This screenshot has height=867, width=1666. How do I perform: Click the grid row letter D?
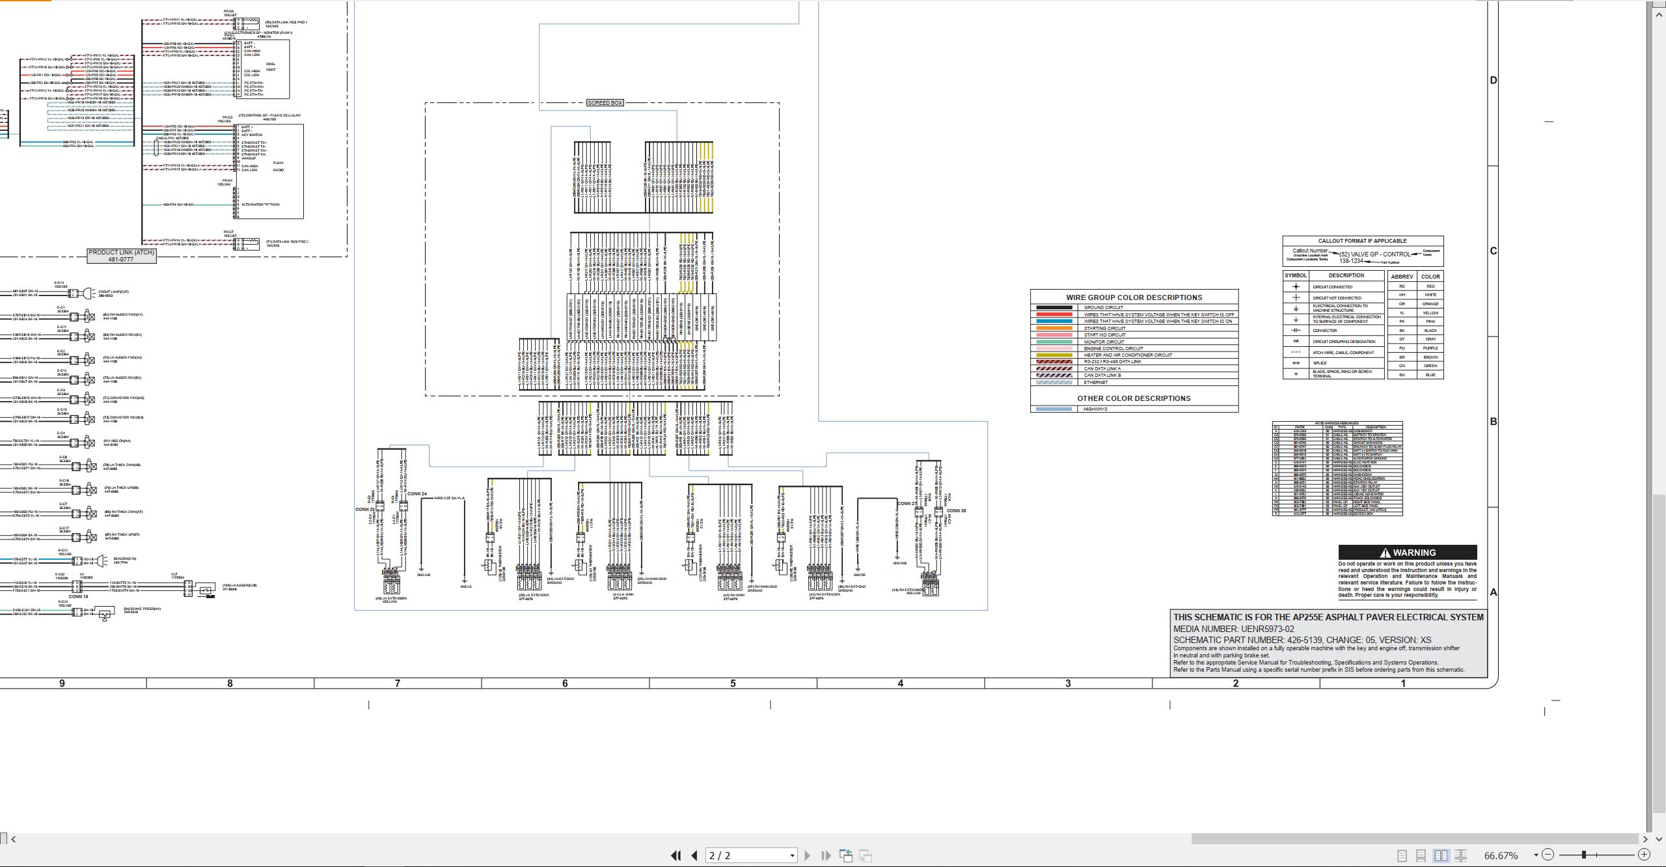pyautogui.click(x=1493, y=81)
